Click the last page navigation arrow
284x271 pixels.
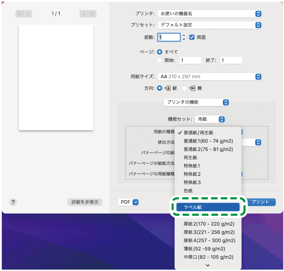[x=91, y=14]
